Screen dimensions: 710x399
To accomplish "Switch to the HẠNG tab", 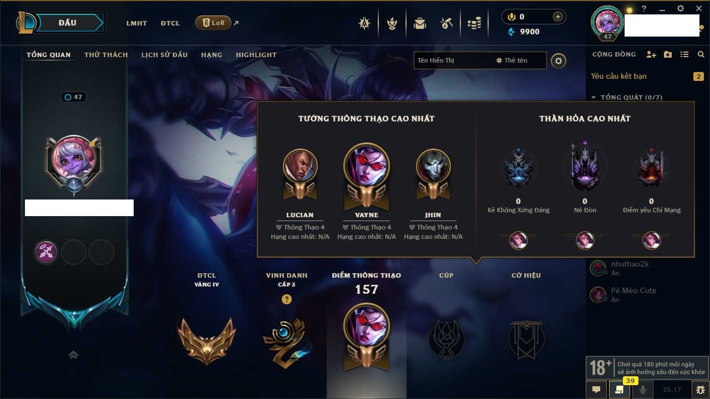I will coord(211,55).
